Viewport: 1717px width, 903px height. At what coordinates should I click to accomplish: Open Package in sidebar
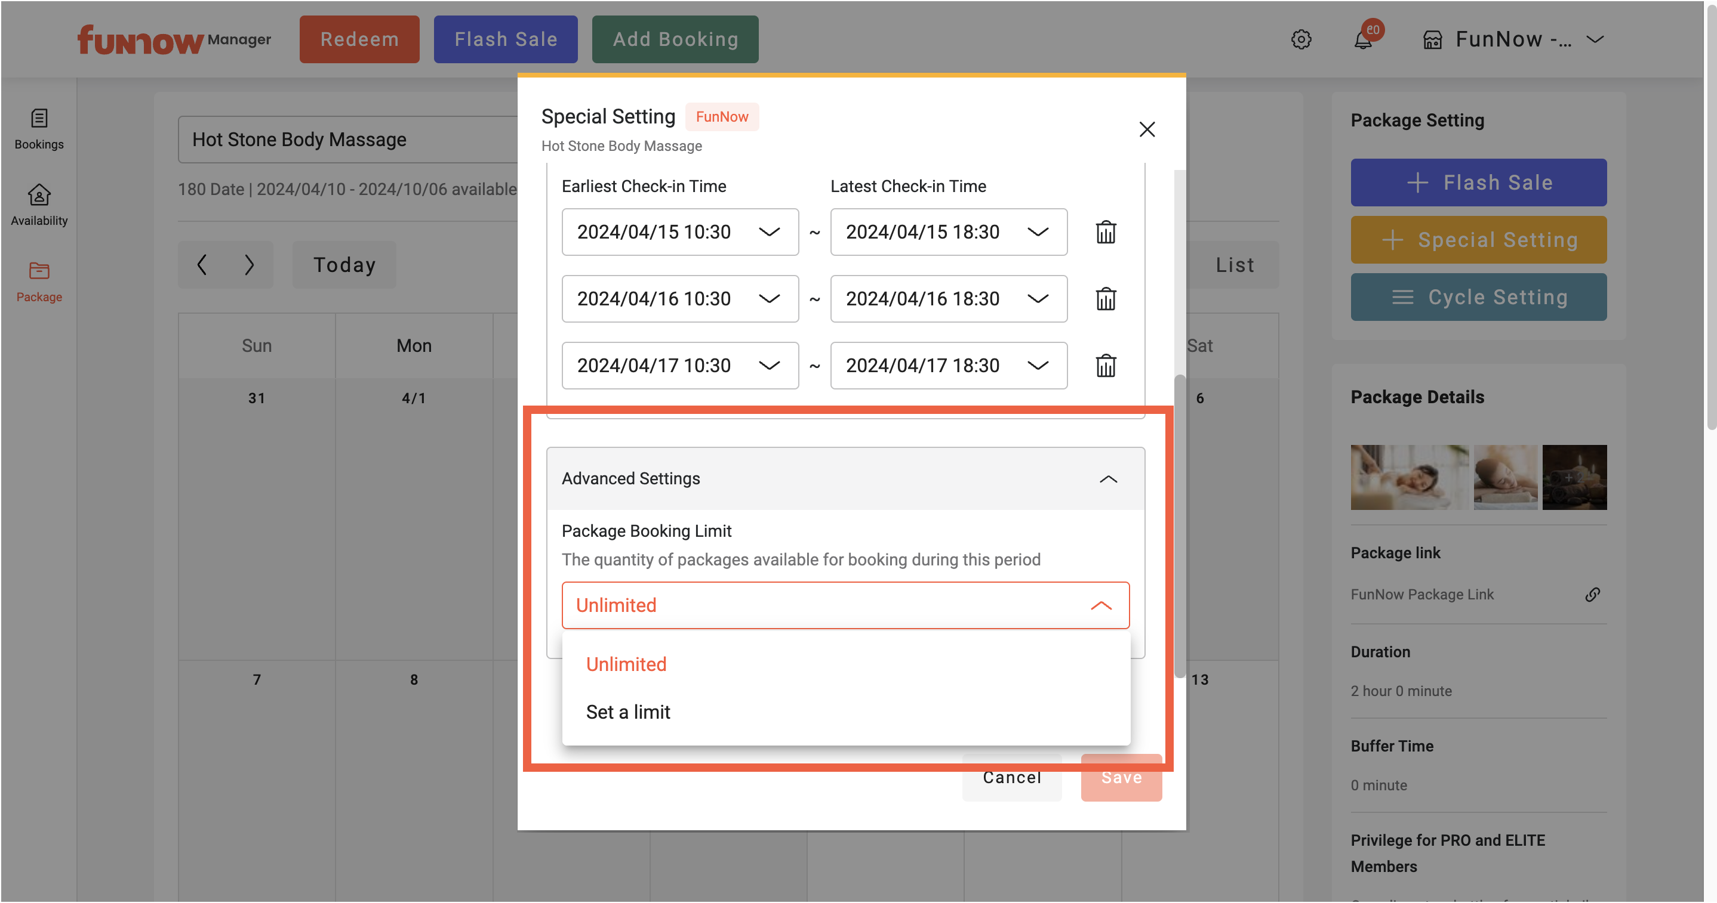[39, 282]
